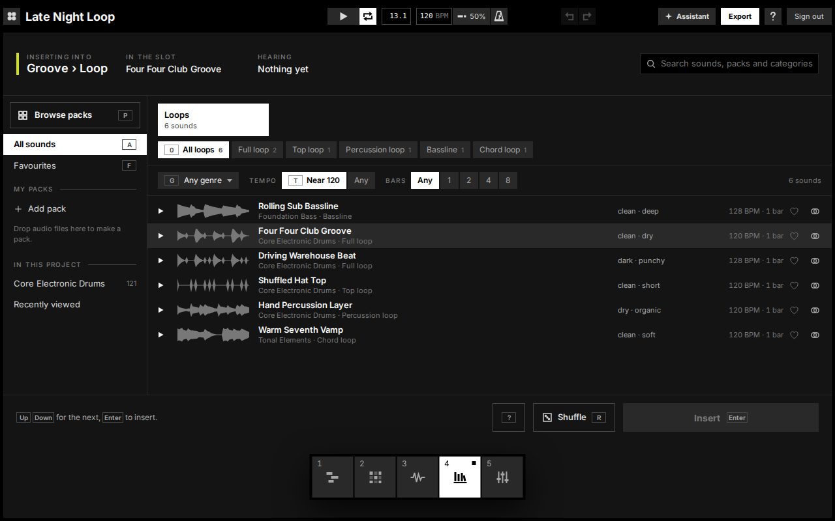
Task: Favourite Rolling Sub Bassline with the heart
Action: [794, 211]
